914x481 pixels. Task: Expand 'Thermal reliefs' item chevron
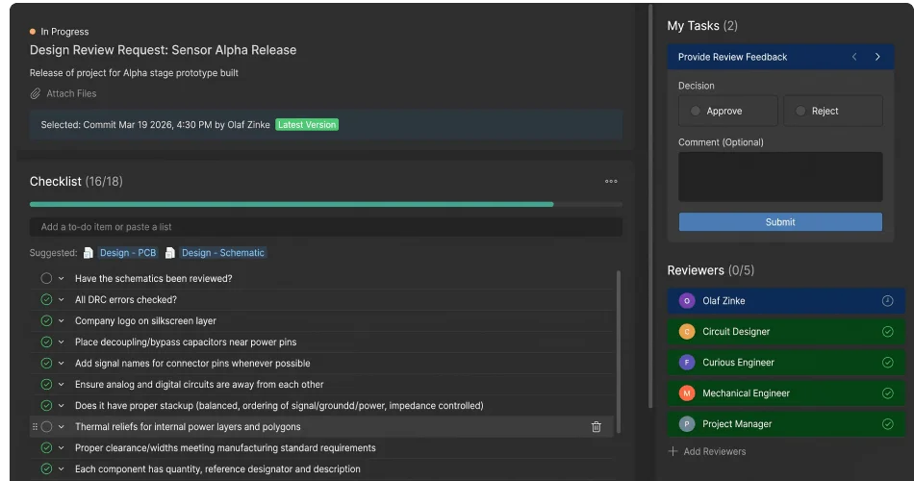tap(62, 427)
